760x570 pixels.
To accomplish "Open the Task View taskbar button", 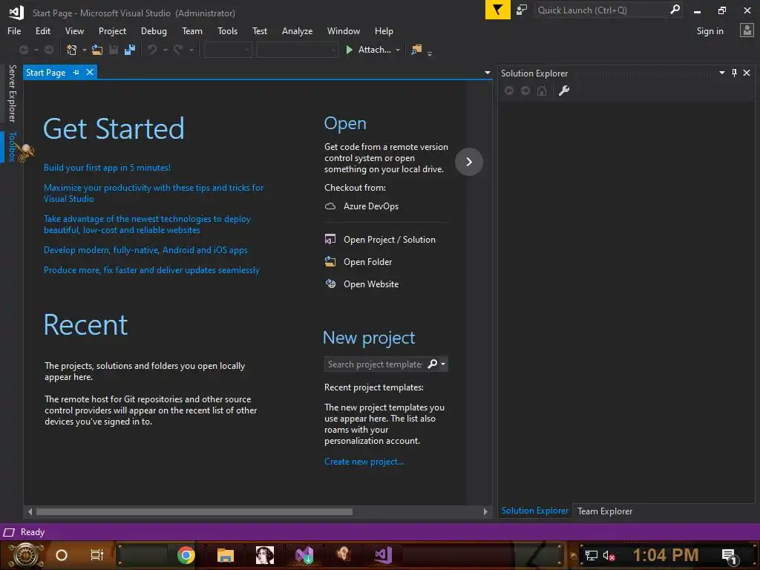I will click(97, 555).
